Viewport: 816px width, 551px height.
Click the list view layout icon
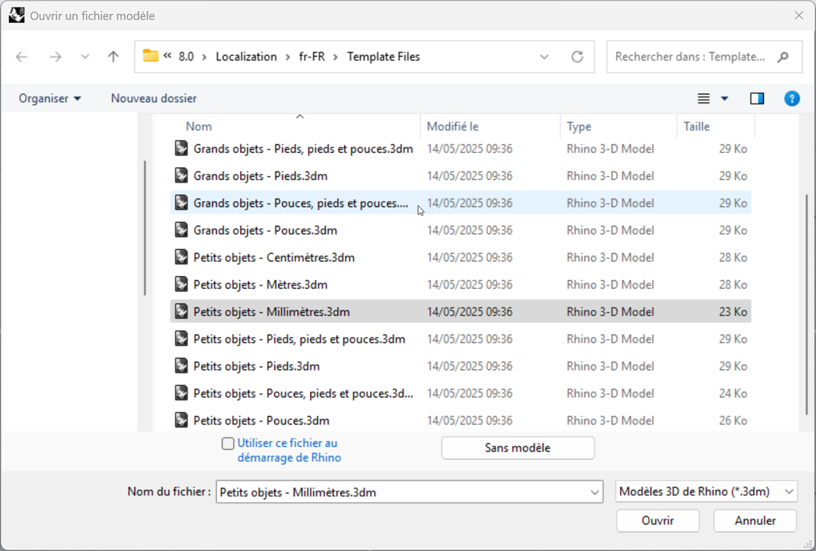click(704, 99)
